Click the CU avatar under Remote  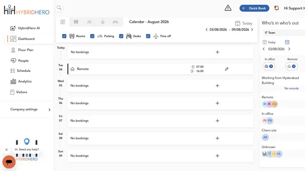tap(274, 104)
